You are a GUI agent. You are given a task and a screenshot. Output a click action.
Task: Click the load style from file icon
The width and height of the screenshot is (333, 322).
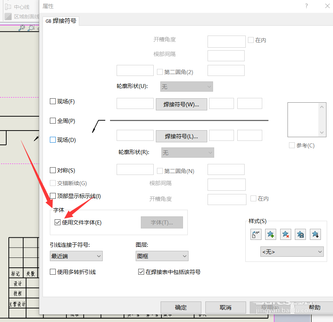tap(256, 234)
